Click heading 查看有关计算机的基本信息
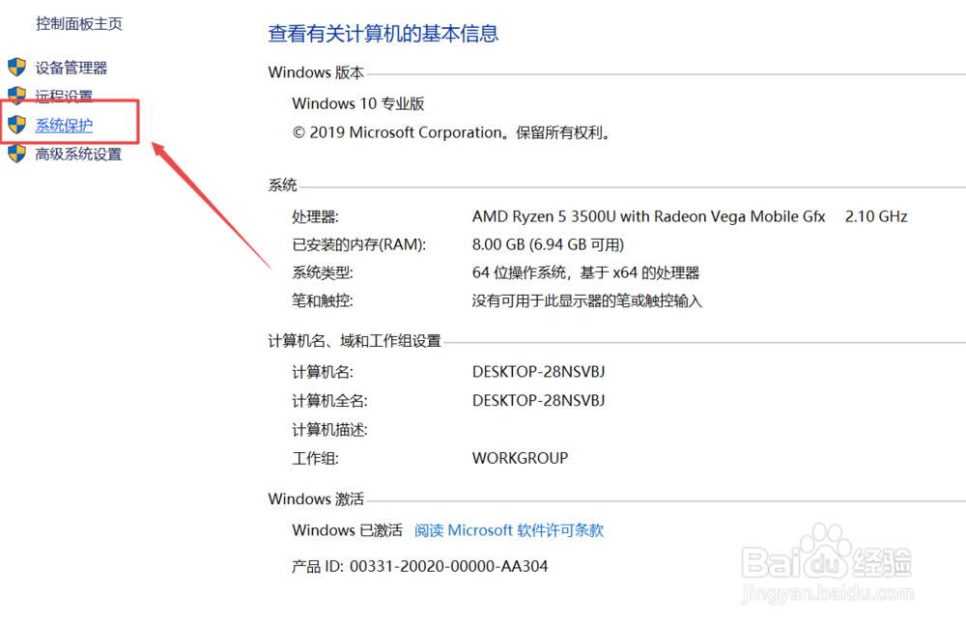 384,33
